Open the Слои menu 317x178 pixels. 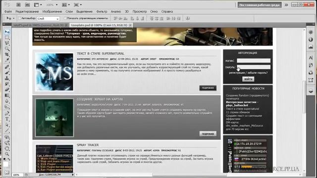tap(69, 11)
